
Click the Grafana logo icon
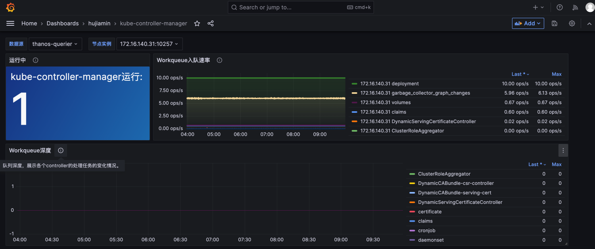[x=11, y=7]
